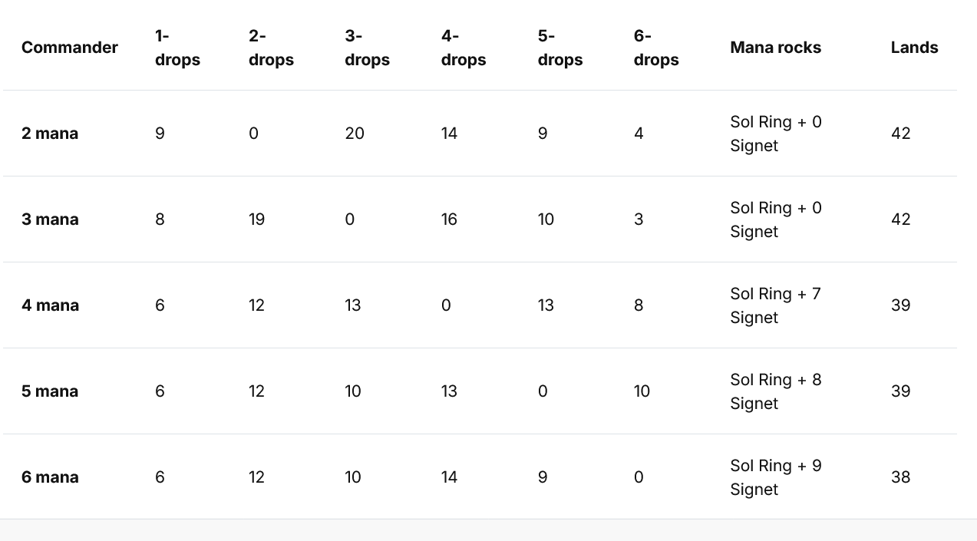Click the 20 value under 3-drops
The width and height of the screenshot is (977, 541).
point(355,134)
